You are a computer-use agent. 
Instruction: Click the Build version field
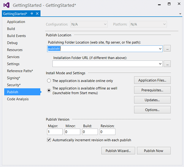(90, 132)
